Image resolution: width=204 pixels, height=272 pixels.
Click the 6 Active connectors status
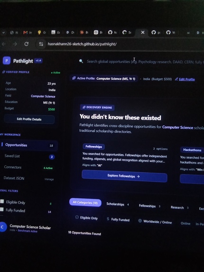48,168
